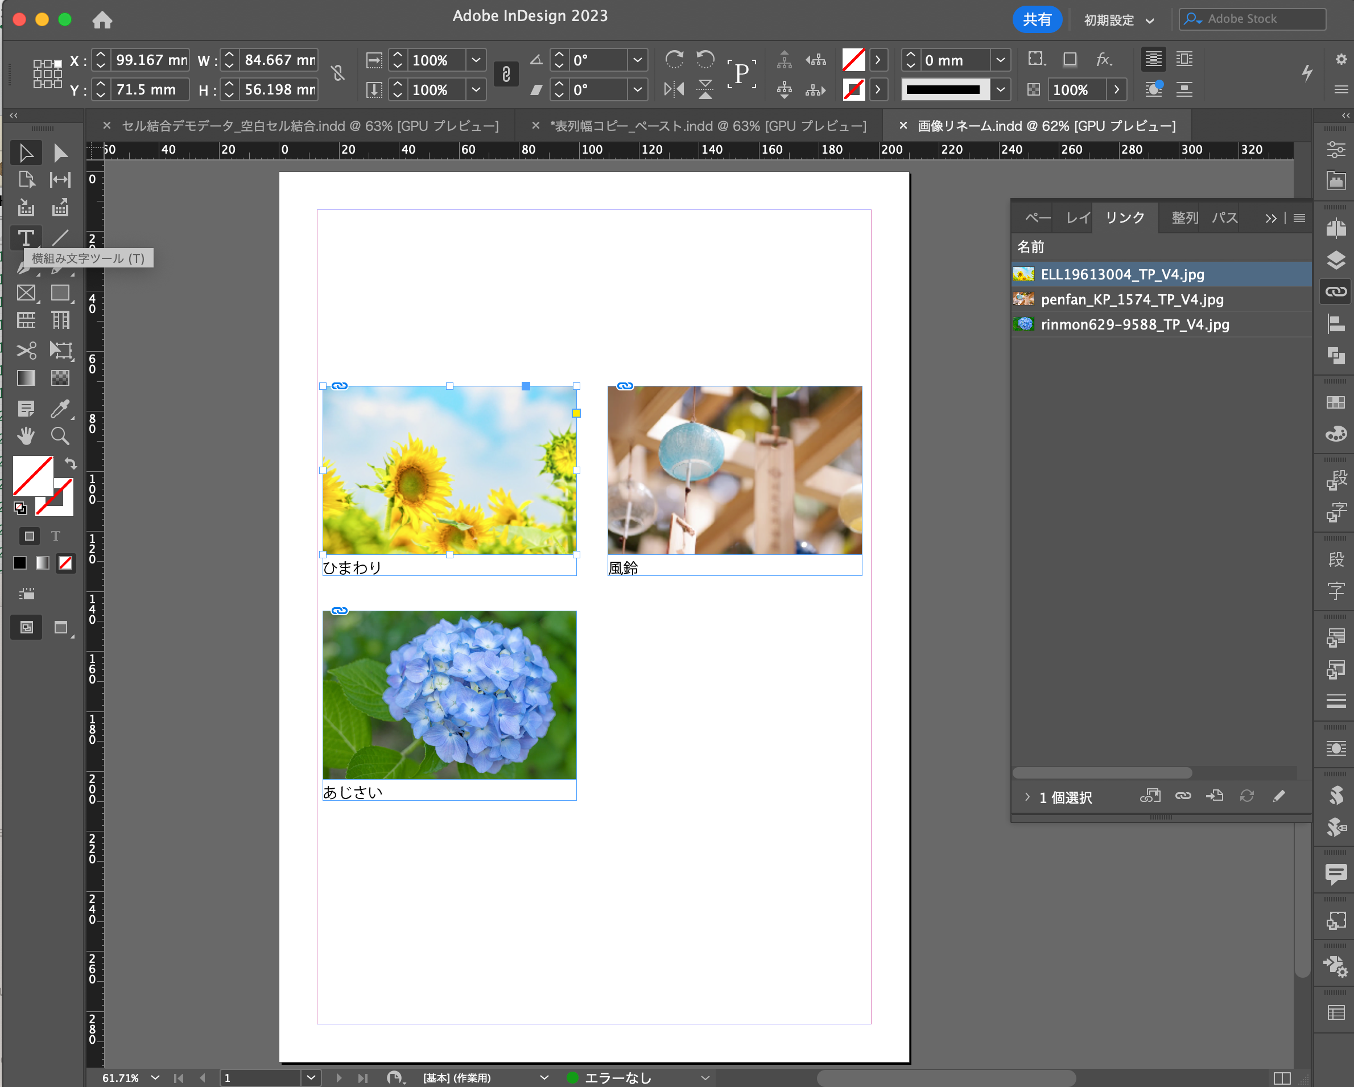This screenshot has width=1354, height=1087.
Task: Click Go to Link icon
Action: coord(1215,796)
